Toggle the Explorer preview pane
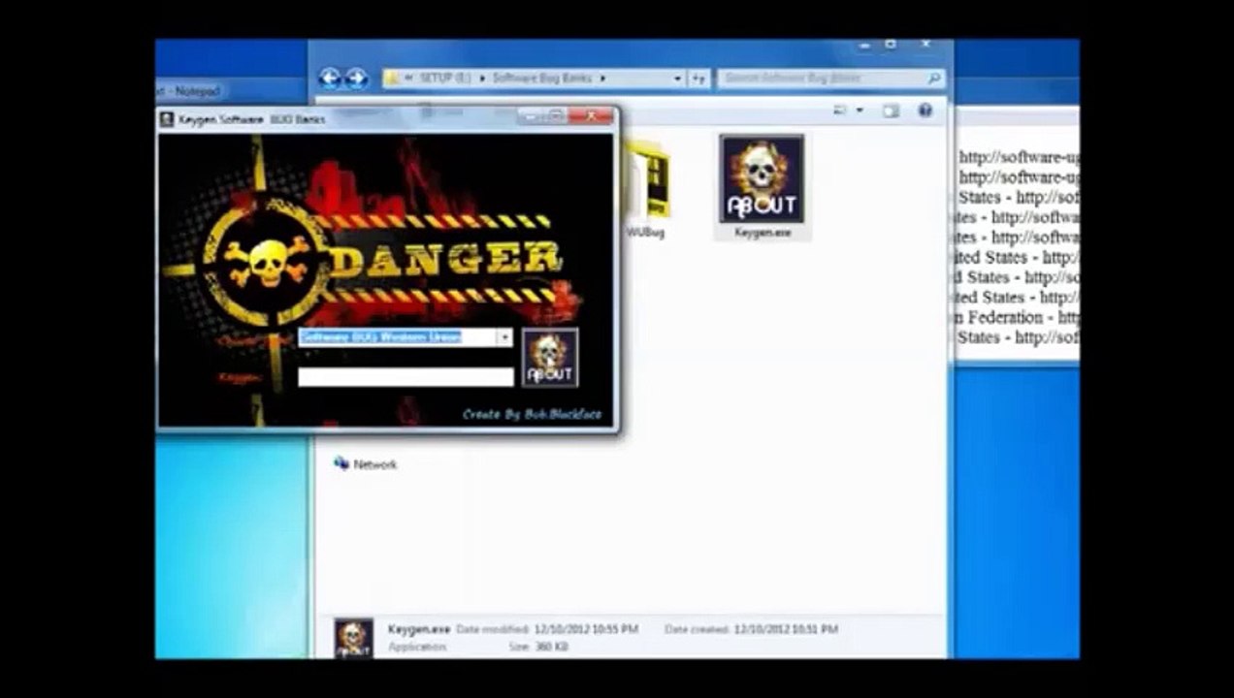1234x698 pixels. 891,111
